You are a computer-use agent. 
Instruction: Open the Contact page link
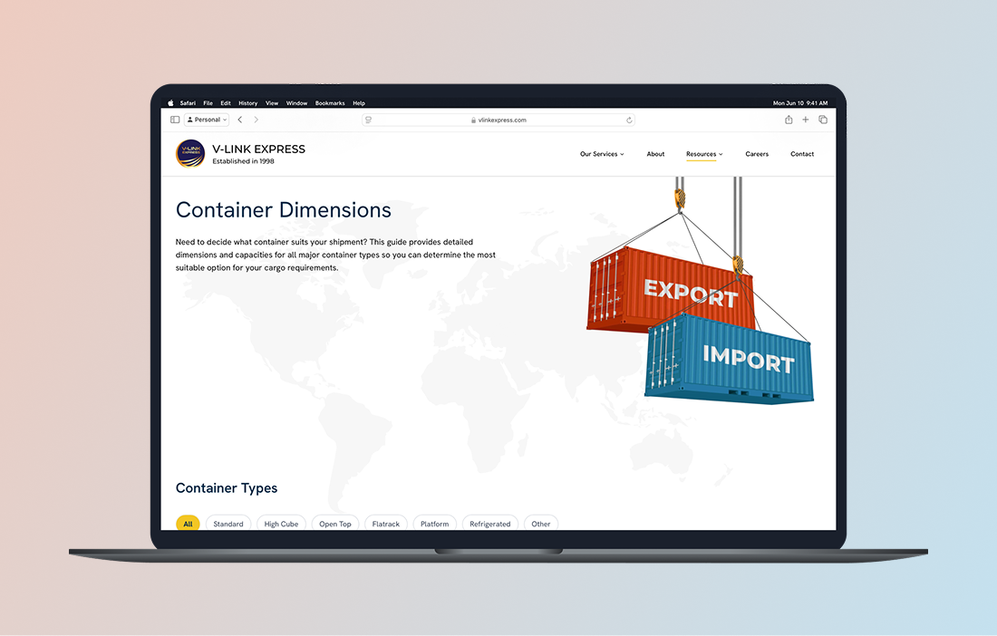(802, 154)
